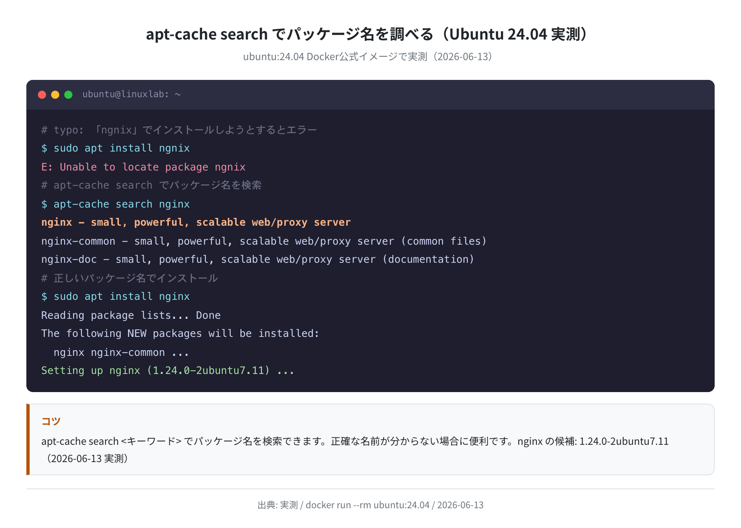Click the green maximize dot on terminal
This screenshot has width=741, height=528.
pos(68,95)
